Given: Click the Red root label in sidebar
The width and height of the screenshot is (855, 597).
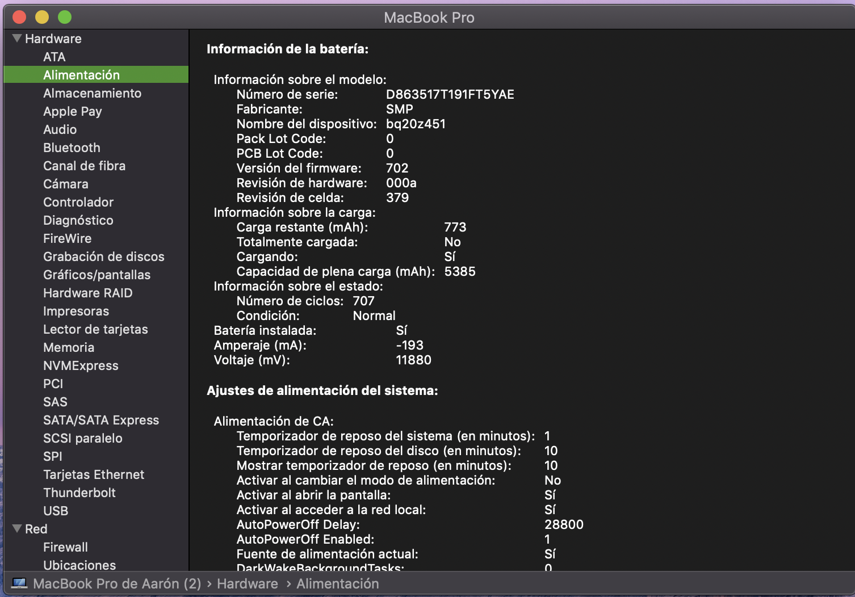Looking at the screenshot, I should click(x=36, y=529).
